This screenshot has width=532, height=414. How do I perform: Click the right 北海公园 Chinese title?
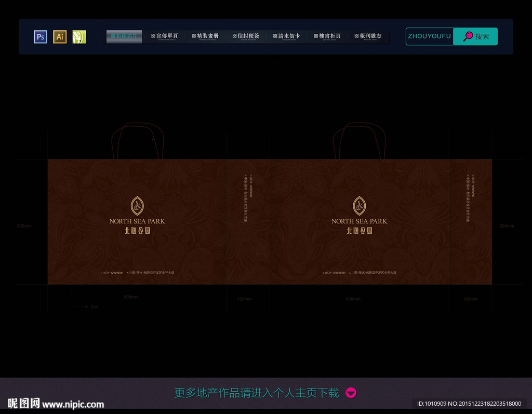point(360,231)
